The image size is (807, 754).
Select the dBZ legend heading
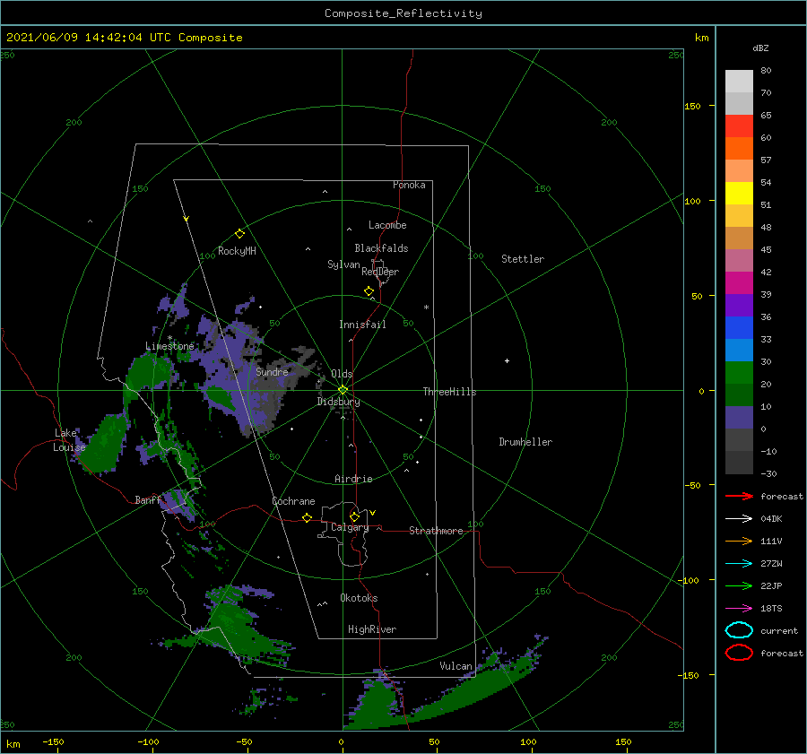760,48
